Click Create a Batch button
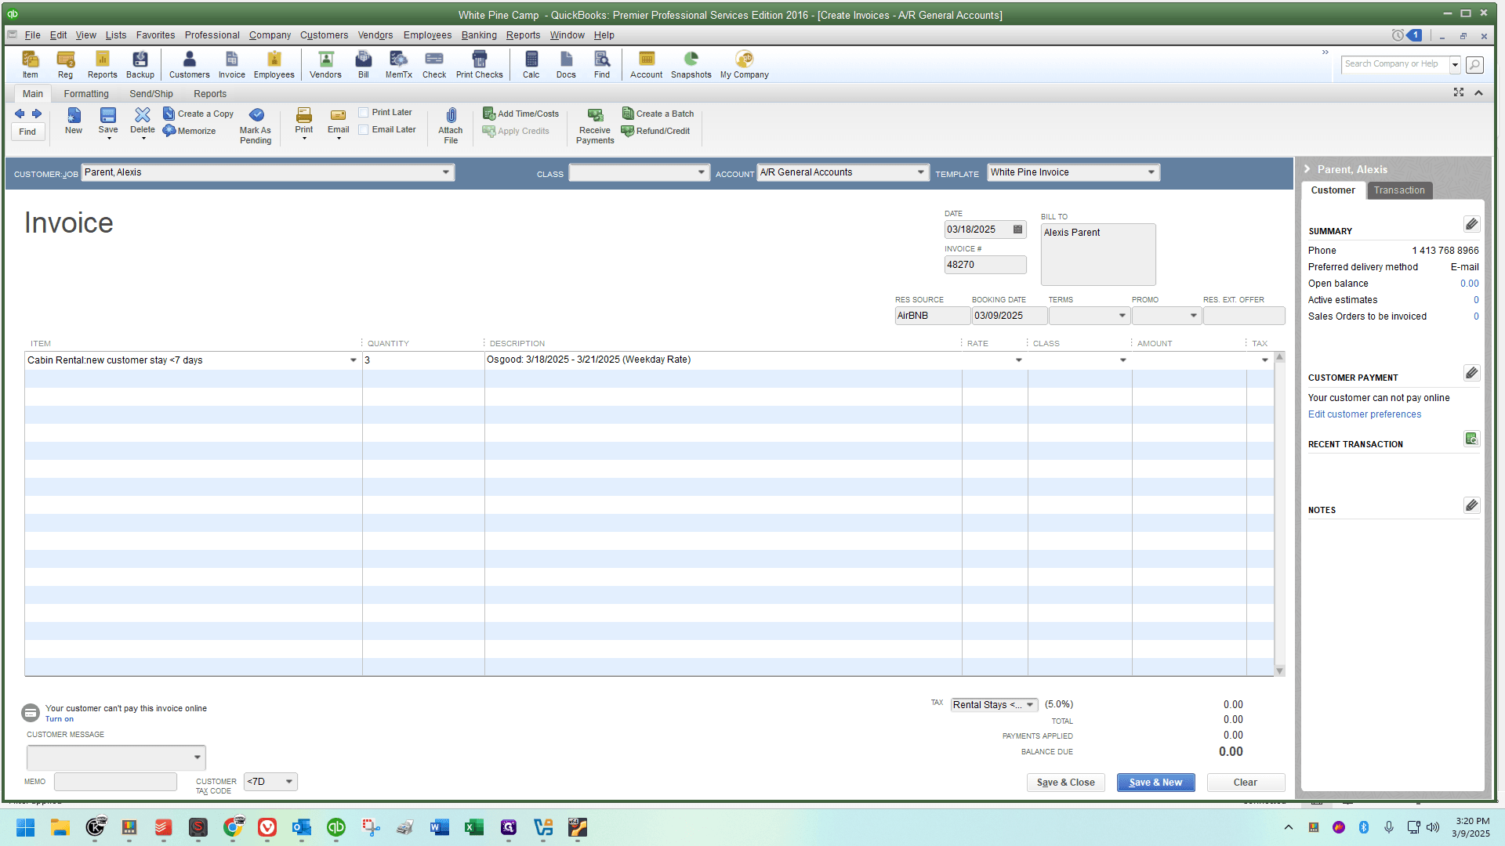 tap(658, 114)
